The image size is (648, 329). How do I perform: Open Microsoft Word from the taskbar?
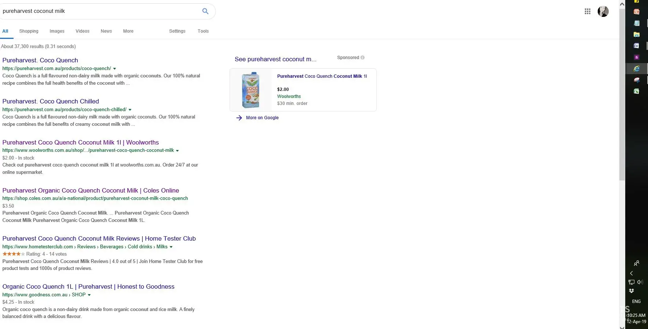pos(637,46)
